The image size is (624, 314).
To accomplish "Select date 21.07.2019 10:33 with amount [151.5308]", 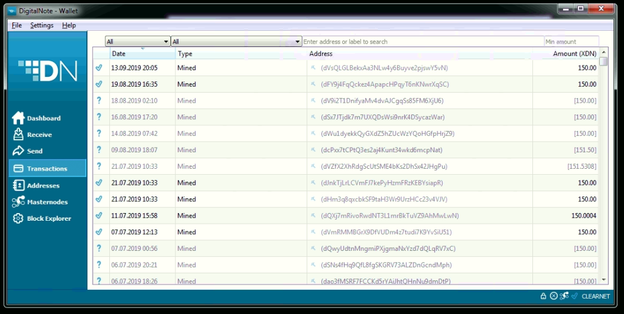I will tap(134, 166).
